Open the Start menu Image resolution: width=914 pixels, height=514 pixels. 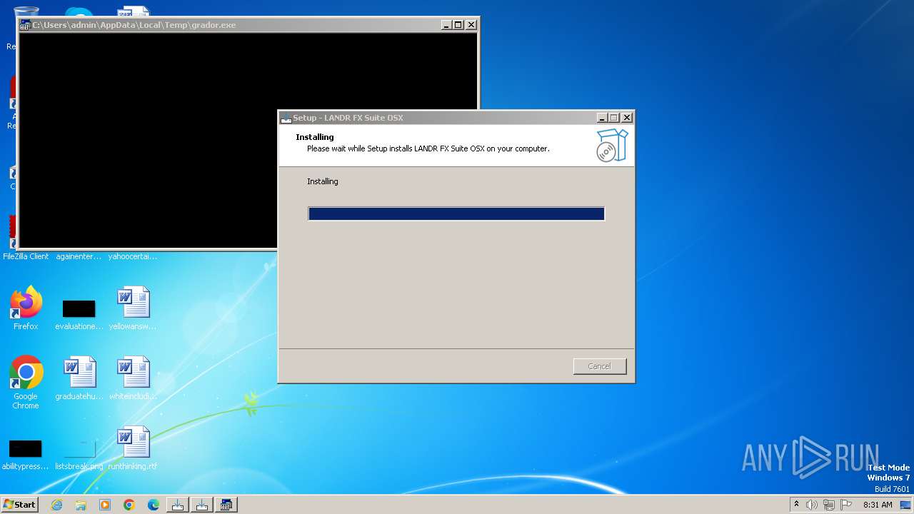click(20, 505)
